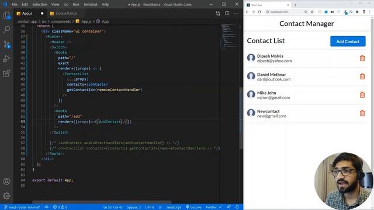Viewport: 374px width, 210px height.
Task: Click the Add Contact button
Action: [348, 41]
